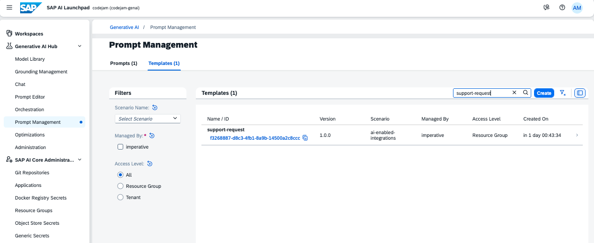Reset the Scenario Name filter

pos(155,107)
